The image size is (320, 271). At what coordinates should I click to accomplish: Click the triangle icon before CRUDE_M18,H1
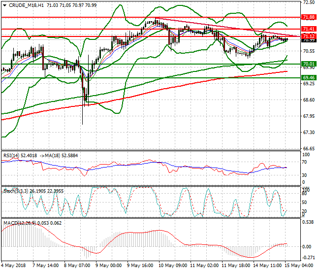pos(4,4)
